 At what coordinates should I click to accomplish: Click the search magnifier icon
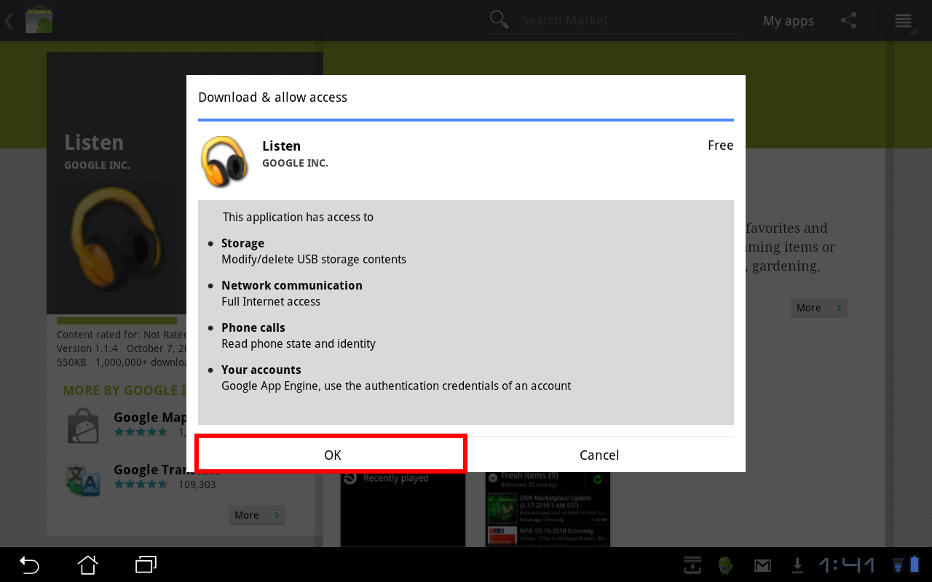[499, 20]
